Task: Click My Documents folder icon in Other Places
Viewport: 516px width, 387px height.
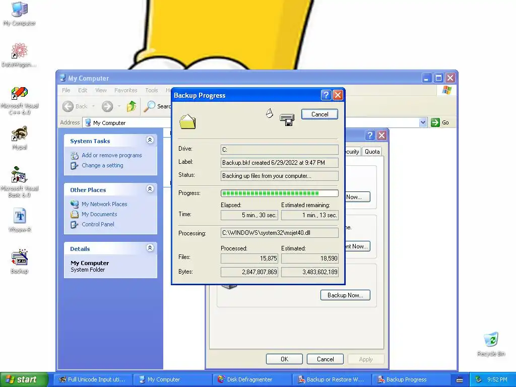Action: coord(75,214)
